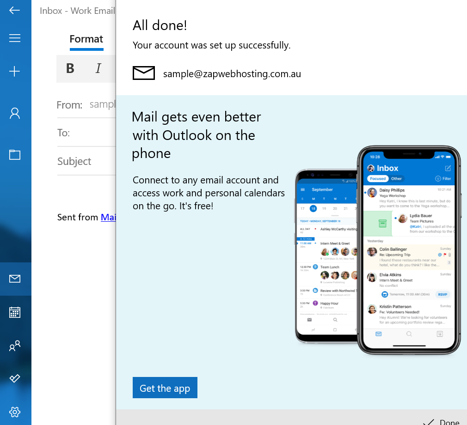The height and width of the screenshot is (425, 467).
Task: Select the Format tab
Action: click(x=86, y=39)
